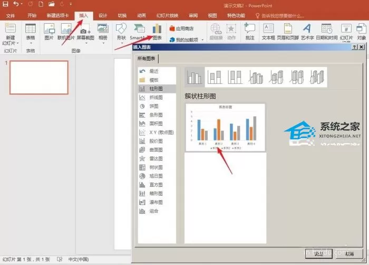Select the 3-D 100% stacked column subtype icon
Viewport: 369px width, 265px height.
tap(296, 77)
